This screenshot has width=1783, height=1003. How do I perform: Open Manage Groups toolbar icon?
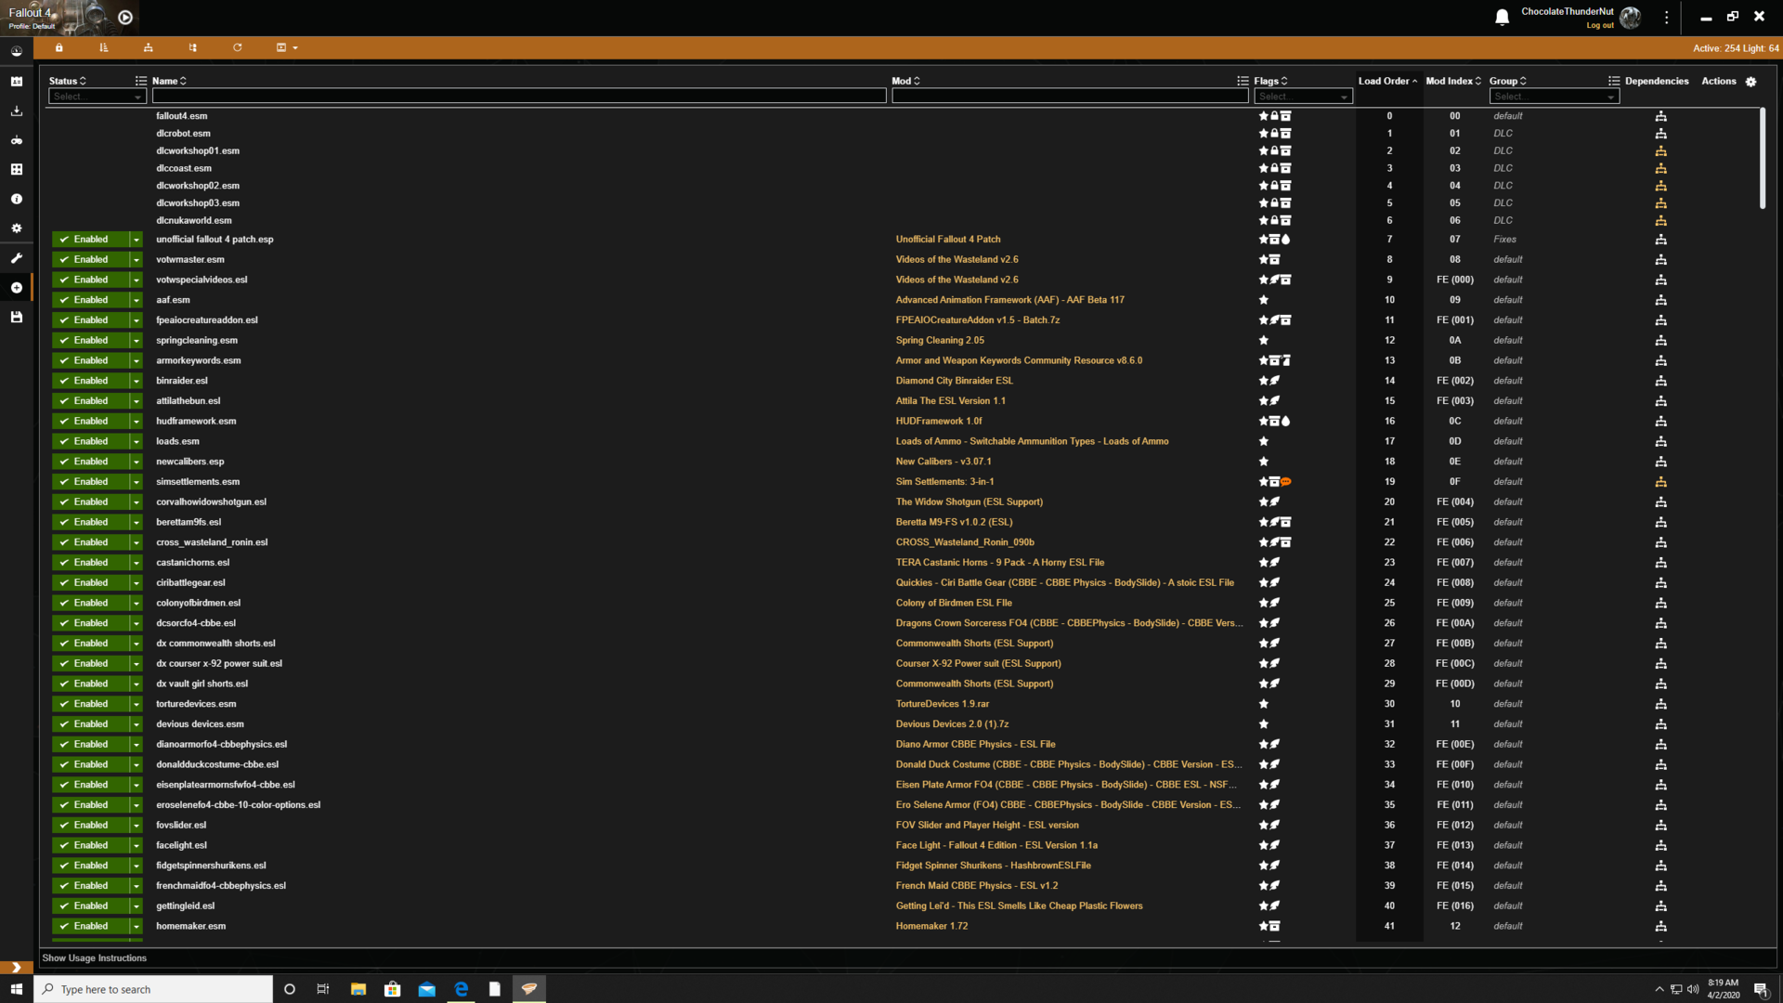click(x=192, y=47)
